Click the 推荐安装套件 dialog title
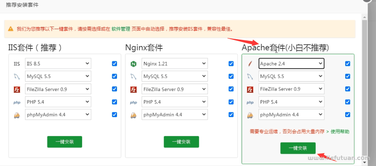Screen dimensions: 376x166 22,5
